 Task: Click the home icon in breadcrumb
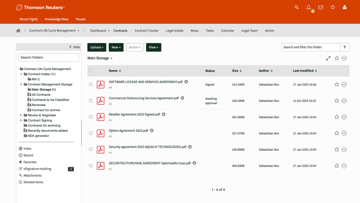click(18, 31)
